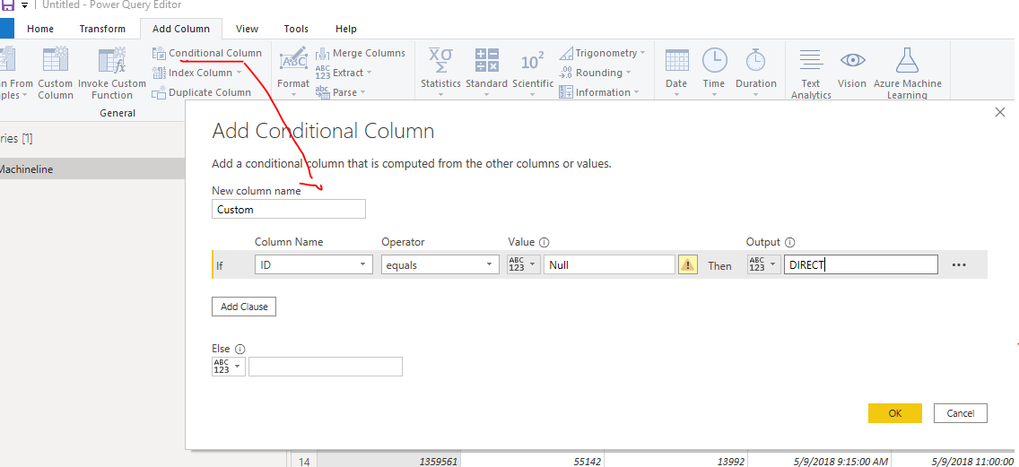This screenshot has height=467, width=1019.
Task: Open the Extract text option
Action: pos(344,73)
